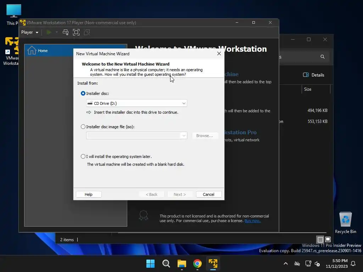Click the iso file path combo box
The height and width of the screenshot is (272, 363).
pyautogui.click(x=136, y=136)
